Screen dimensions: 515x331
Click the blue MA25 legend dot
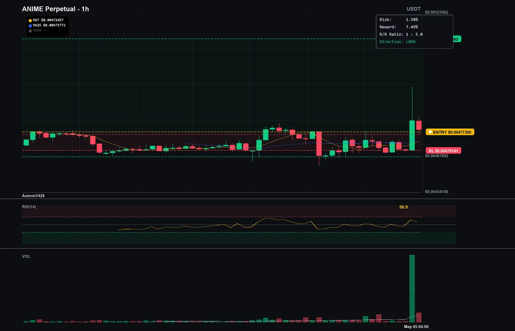[30, 26]
